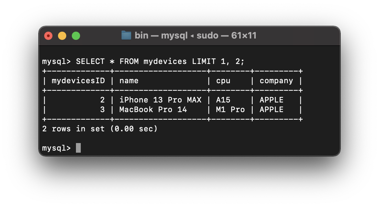Click 'APPLE' in the iPhone row
The width and height of the screenshot is (379, 207).
[271, 100]
